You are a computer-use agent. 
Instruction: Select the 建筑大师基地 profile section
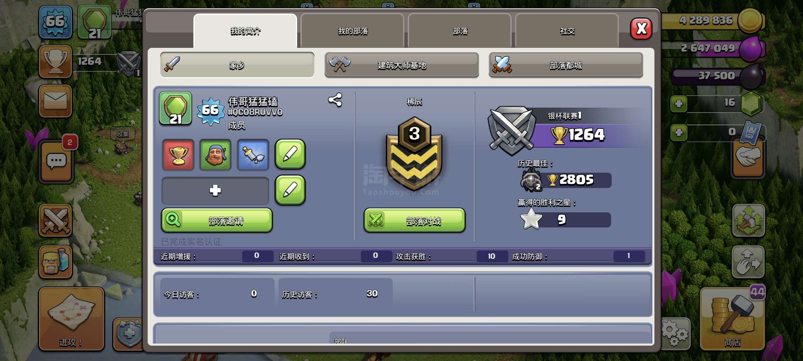[x=401, y=65]
